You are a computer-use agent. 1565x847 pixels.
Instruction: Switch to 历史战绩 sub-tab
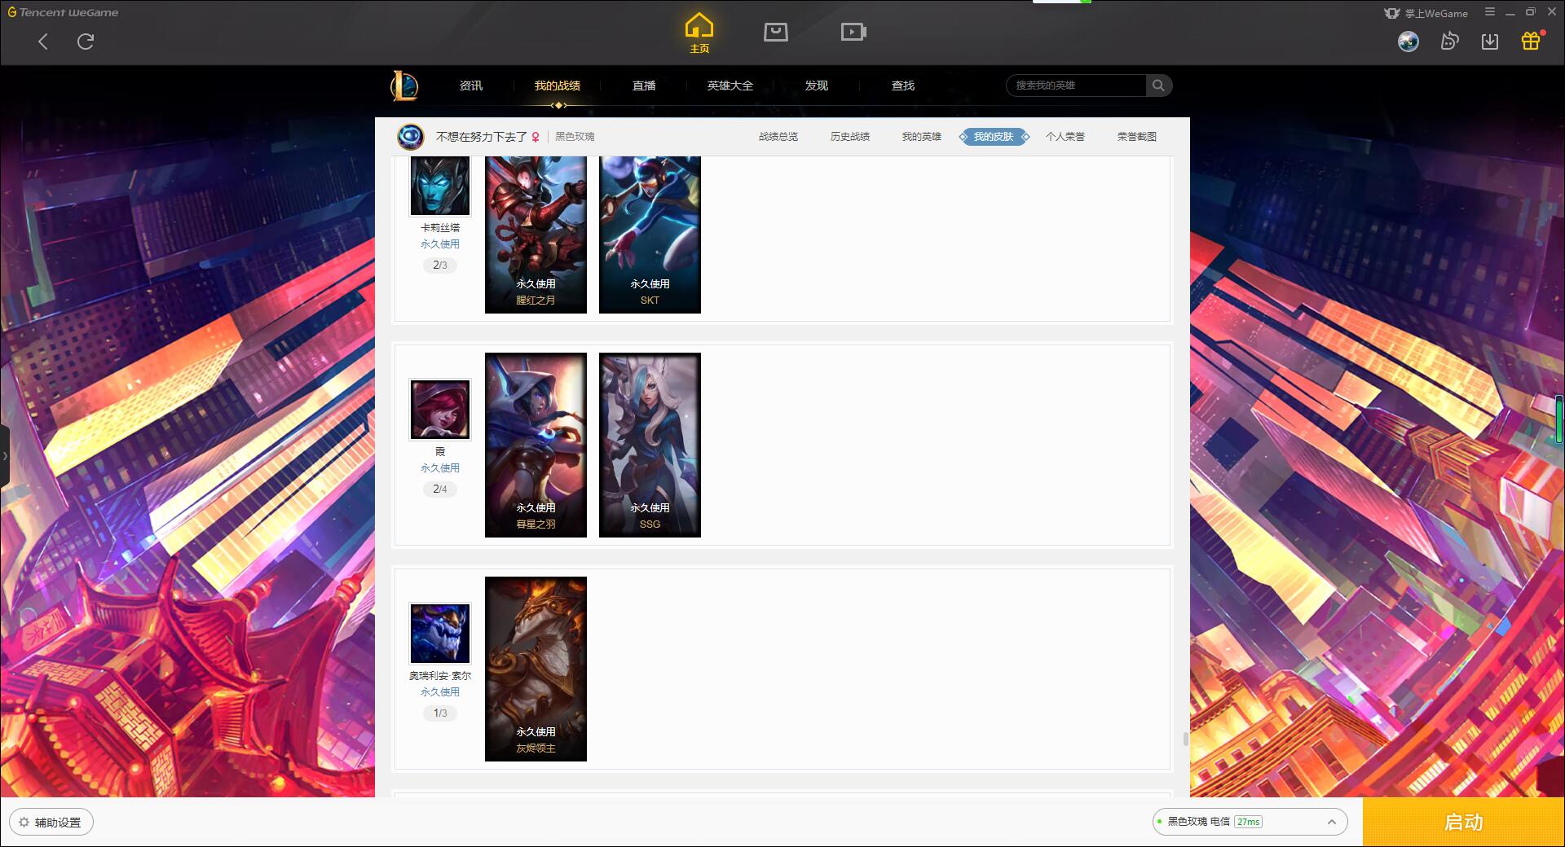pyautogui.click(x=850, y=137)
